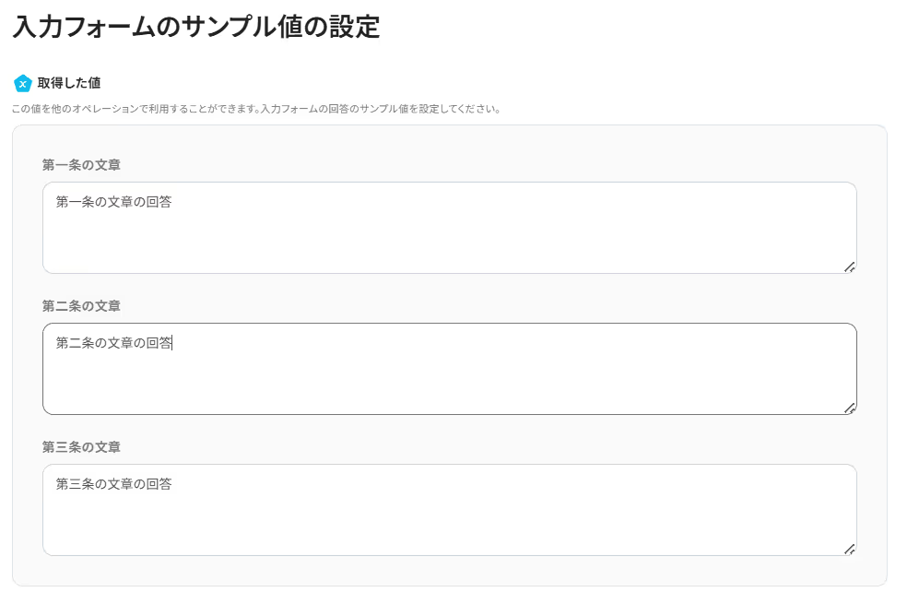The width and height of the screenshot is (919, 604).
Task: Click the sample text 第一条の文章の回答
Action: tap(113, 202)
